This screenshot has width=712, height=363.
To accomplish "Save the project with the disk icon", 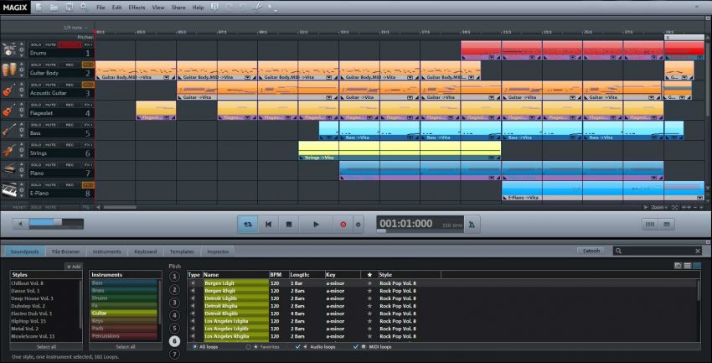I will pos(69,7).
